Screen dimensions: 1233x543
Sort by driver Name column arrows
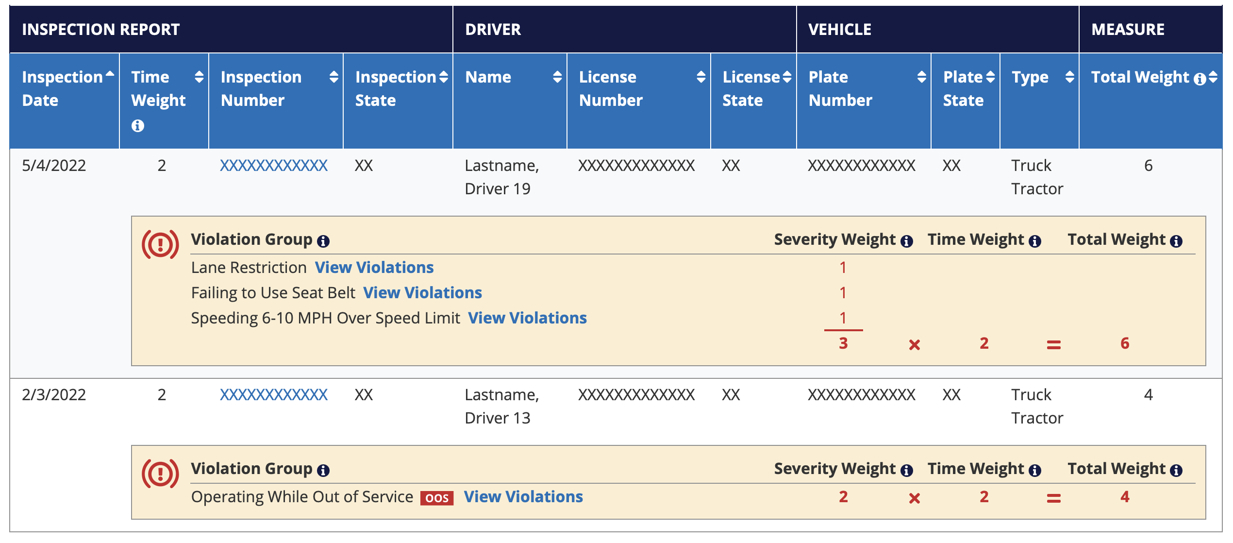coord(557,77)
